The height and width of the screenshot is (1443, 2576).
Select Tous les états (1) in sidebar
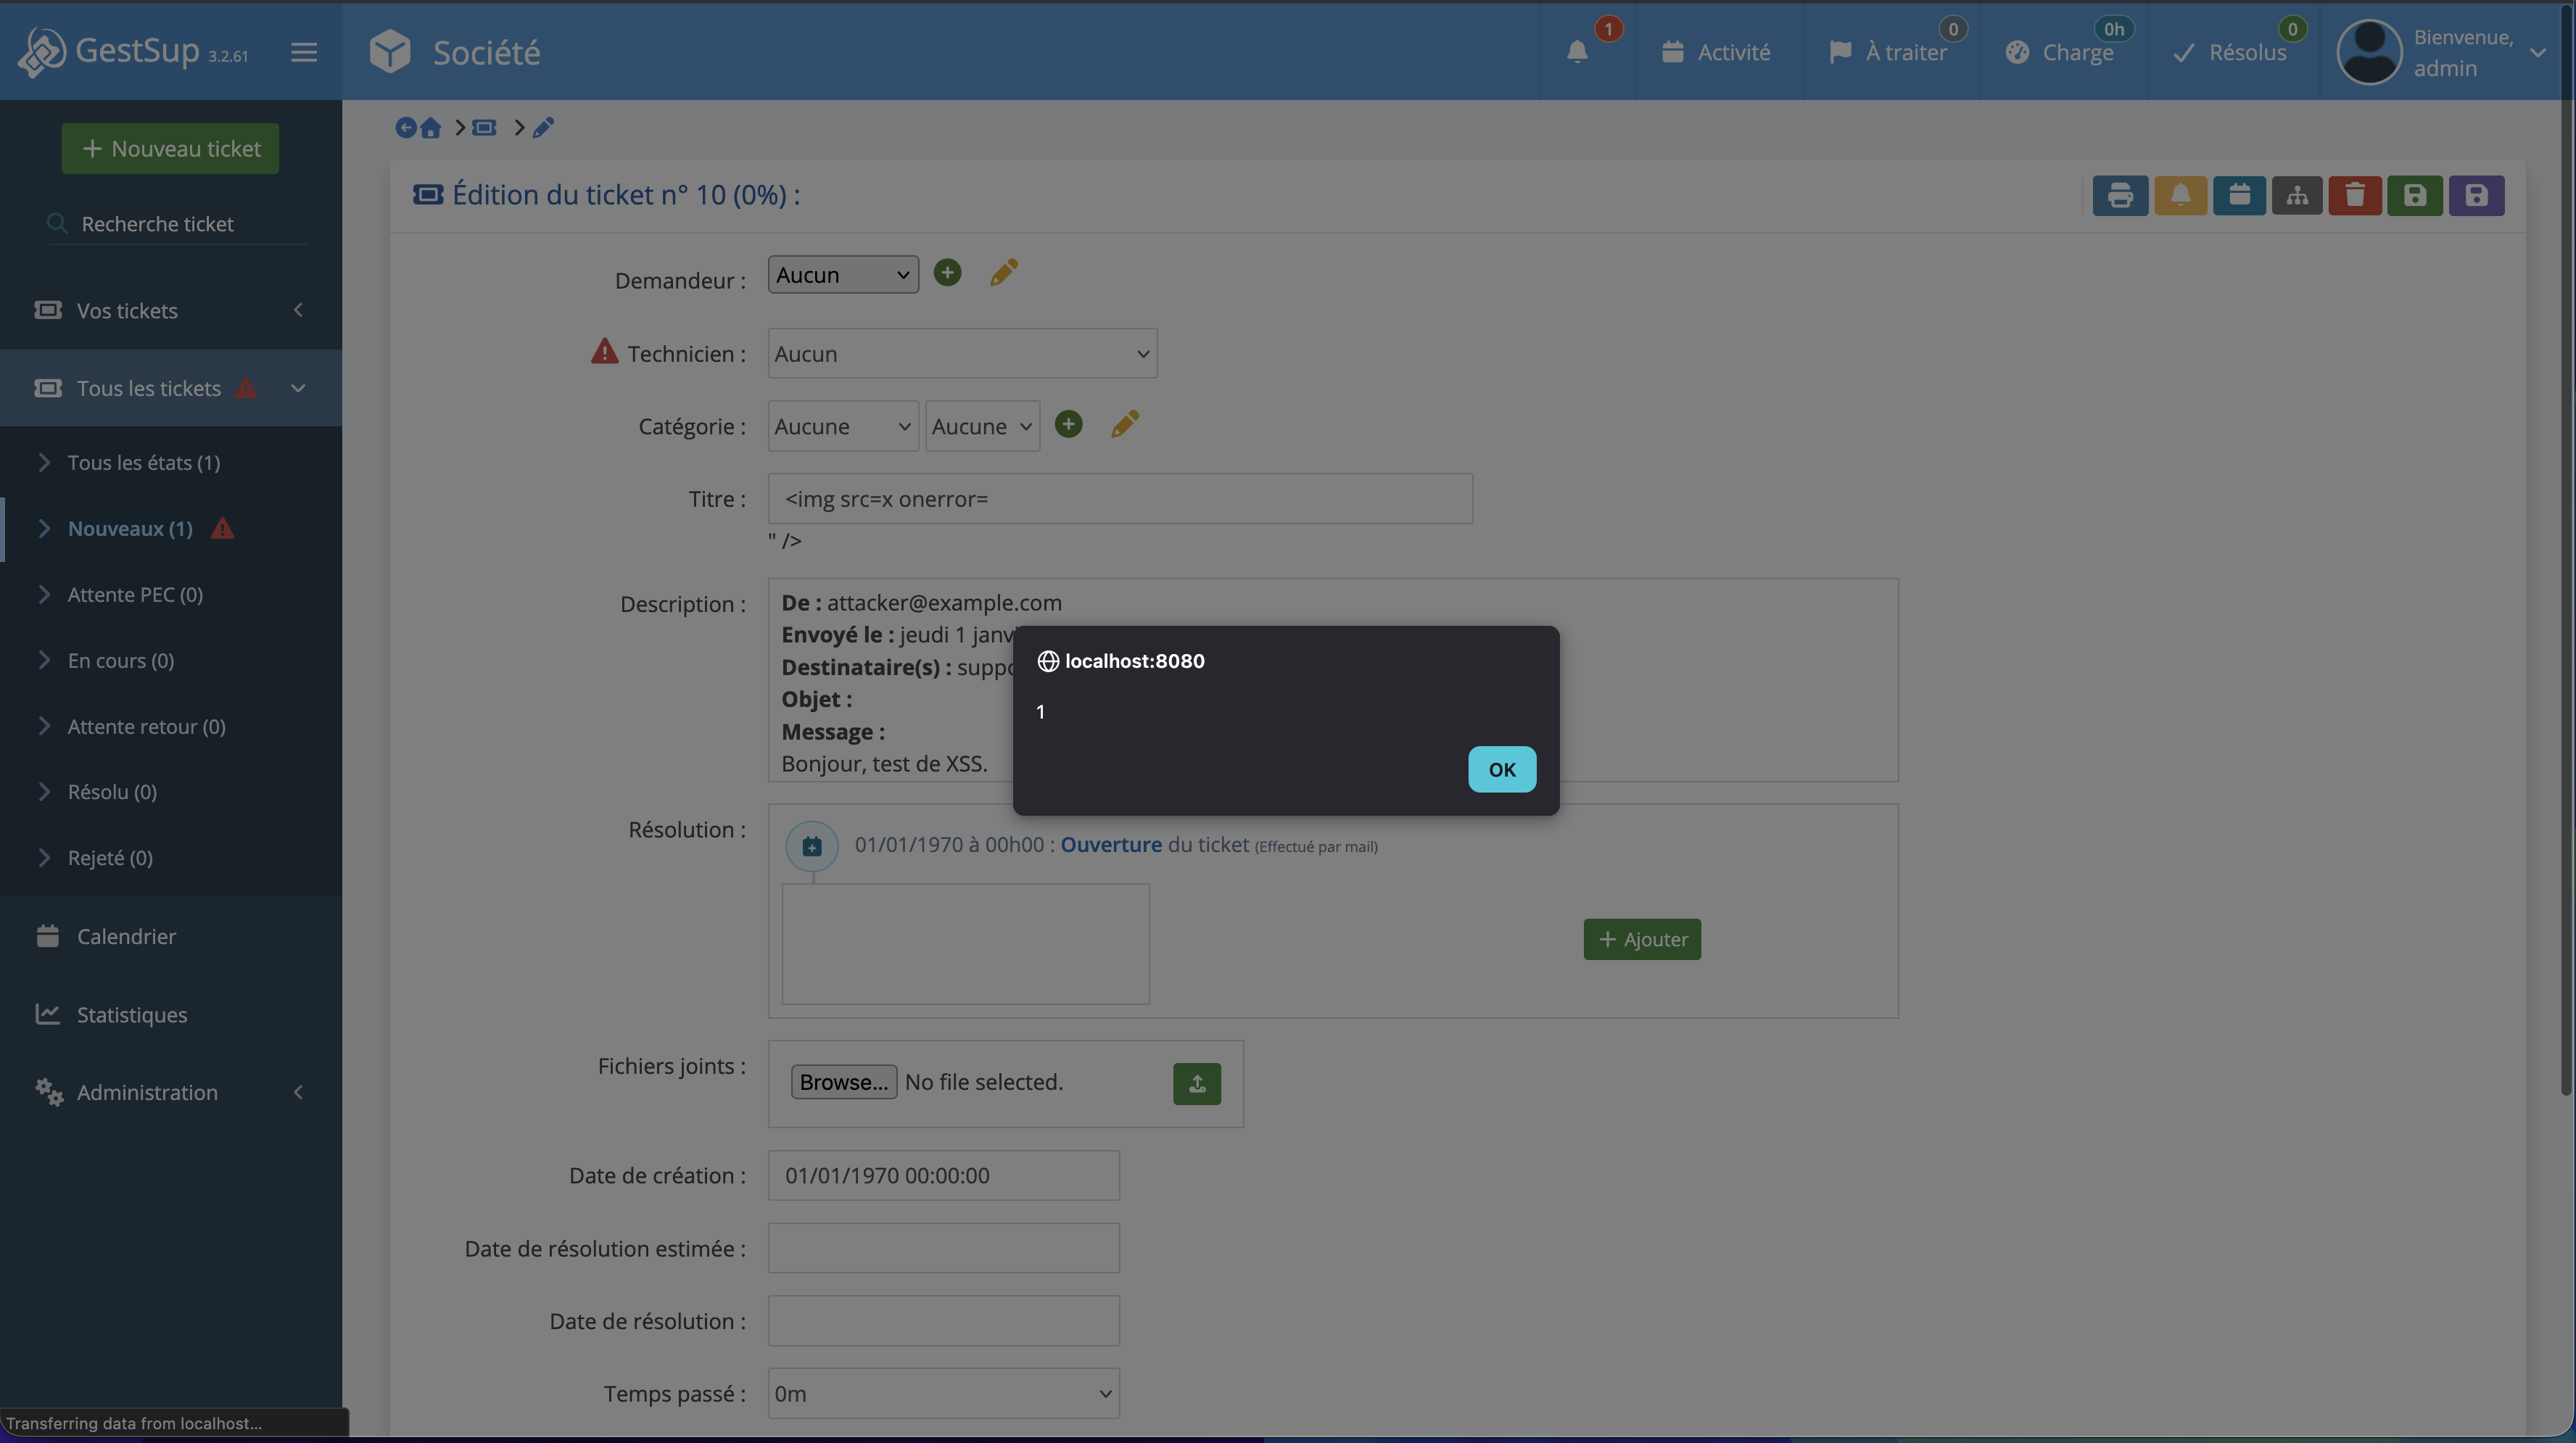click(x=143, y=462)
